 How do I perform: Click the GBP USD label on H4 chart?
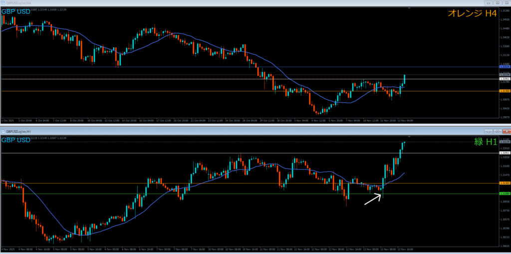15,11
